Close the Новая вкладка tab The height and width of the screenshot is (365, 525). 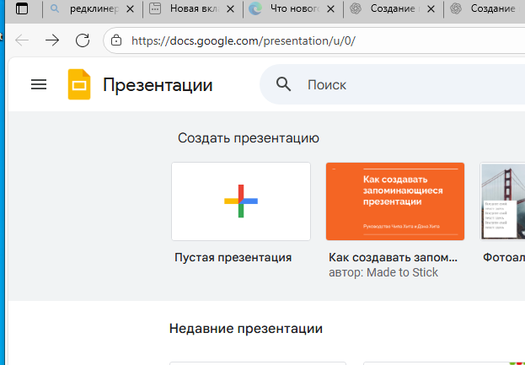tap(230, 9)
